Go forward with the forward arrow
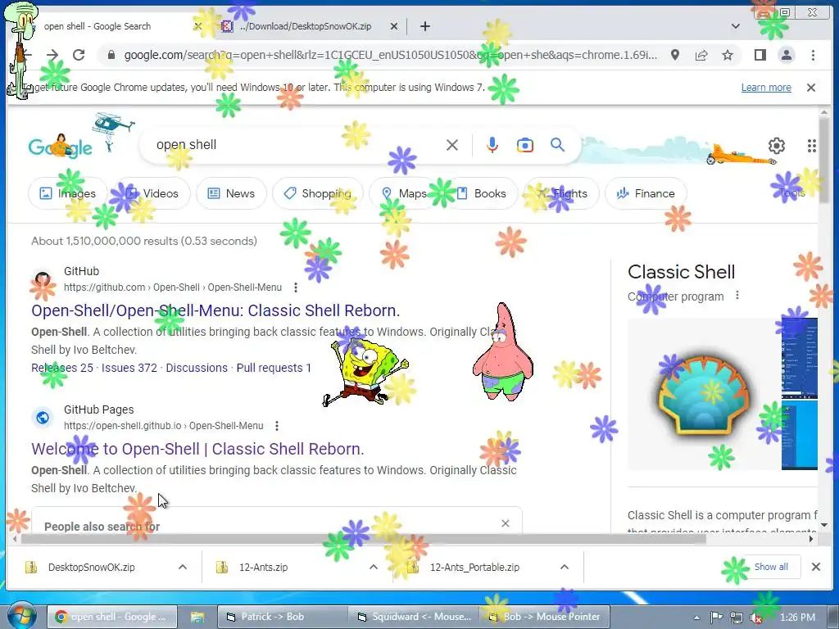This screenshot has height=629, width=839. [x=52, y=55]
